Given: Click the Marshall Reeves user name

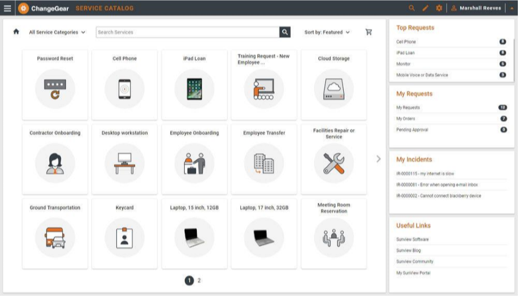Looking at the screenshot, I should 480,8.
